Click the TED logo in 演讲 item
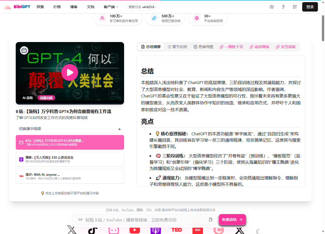Screen dimensions: 325x234 21,176
